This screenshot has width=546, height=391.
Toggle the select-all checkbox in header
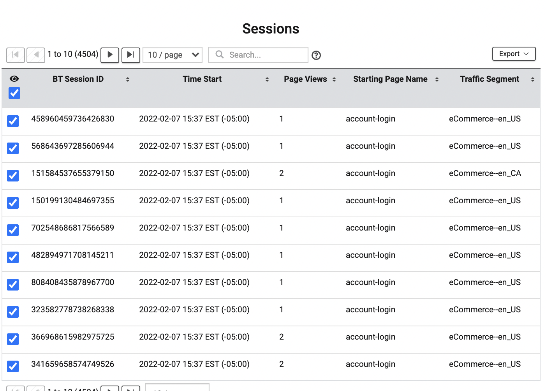[x=14, y=93]
